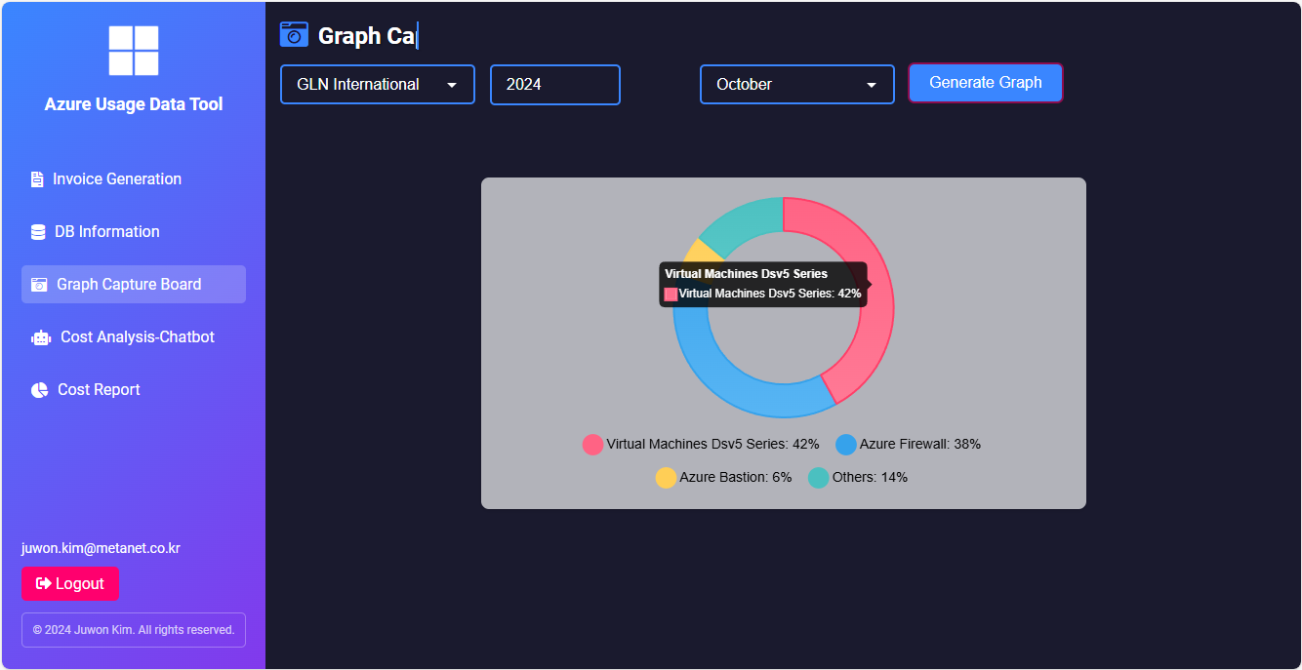Click the Azure Usage Data Tool title
1302x670 pixels.
tap(134, 104)
